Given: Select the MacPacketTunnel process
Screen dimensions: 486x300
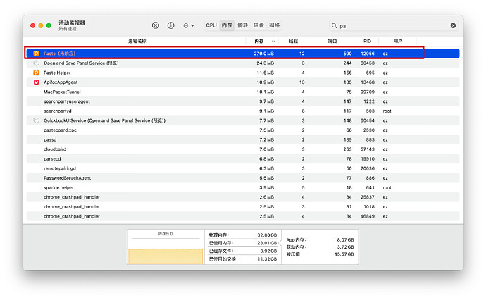Looking at the screenshot, I should pos(243,92).
